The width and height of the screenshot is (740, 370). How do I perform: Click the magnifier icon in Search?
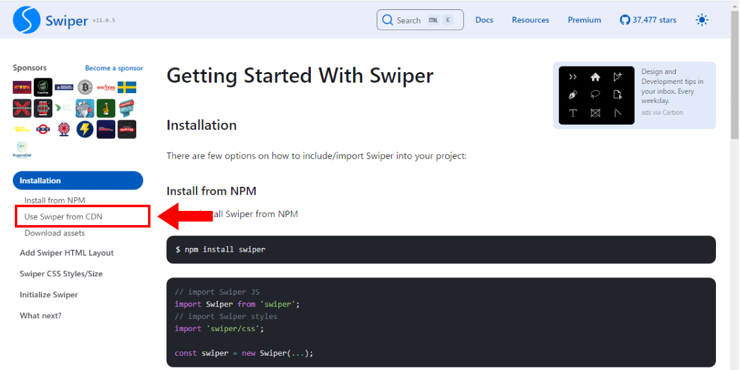[x=387, y=20]
